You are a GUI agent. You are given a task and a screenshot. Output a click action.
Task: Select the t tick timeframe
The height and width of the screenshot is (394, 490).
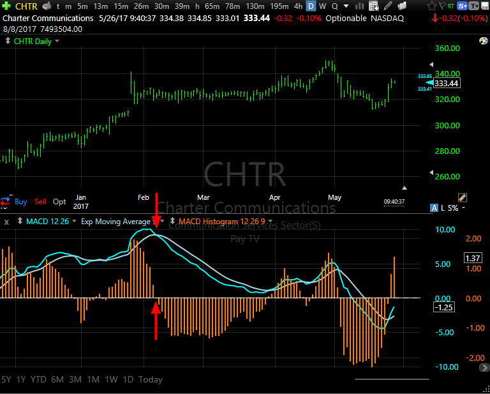tap(58, 6)
